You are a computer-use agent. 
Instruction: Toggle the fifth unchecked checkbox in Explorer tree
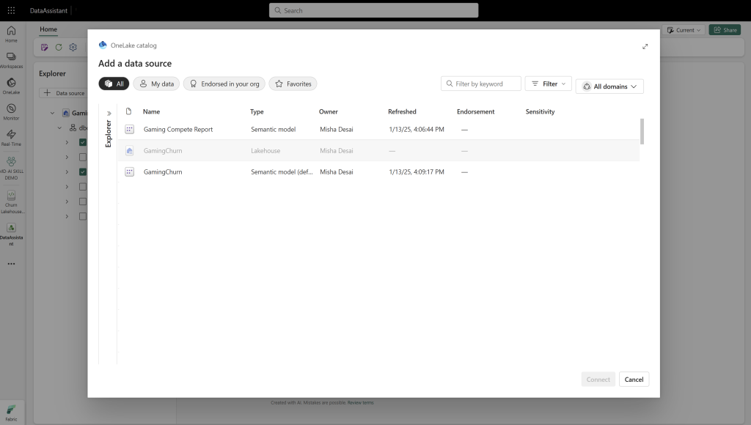[x=83, y=202]
